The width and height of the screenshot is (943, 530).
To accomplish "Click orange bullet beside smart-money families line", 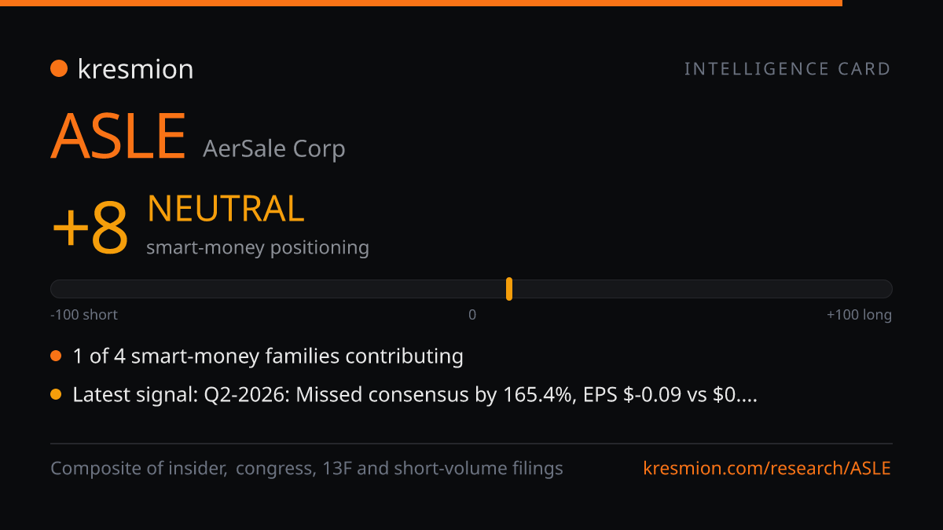I will click(x=56, y=356).
